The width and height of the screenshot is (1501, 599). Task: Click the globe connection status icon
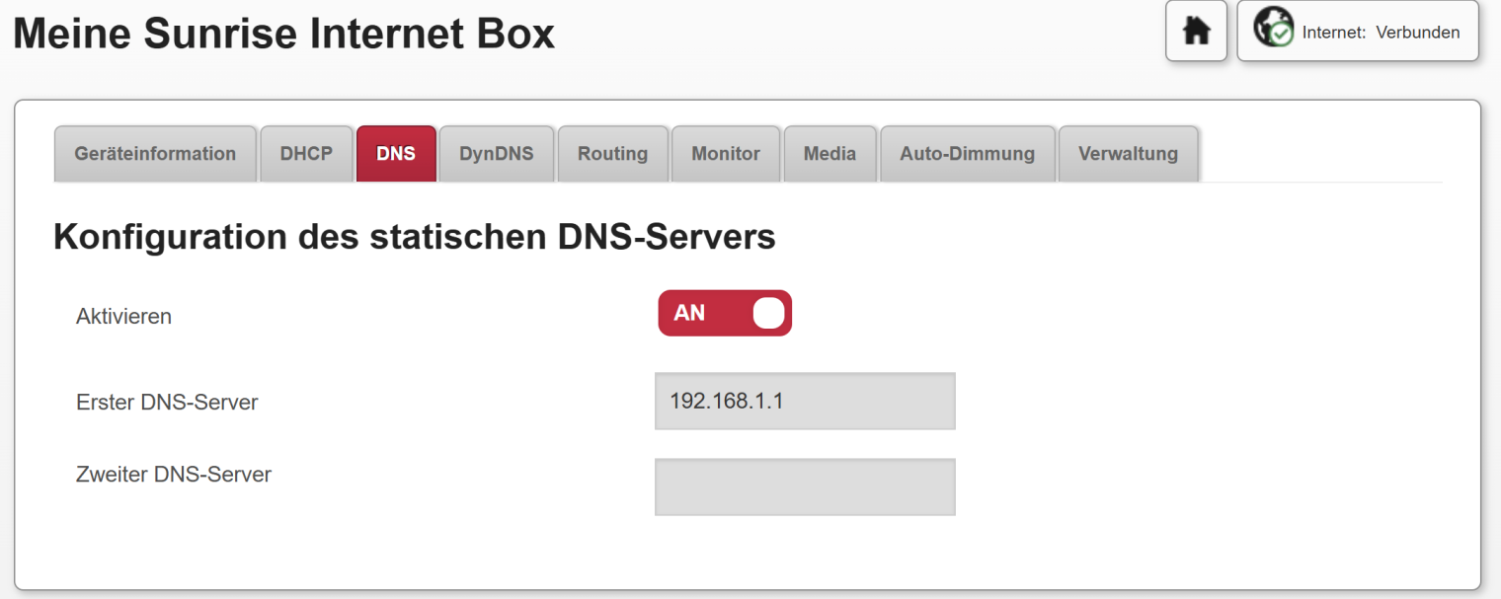pos(1273,30)
